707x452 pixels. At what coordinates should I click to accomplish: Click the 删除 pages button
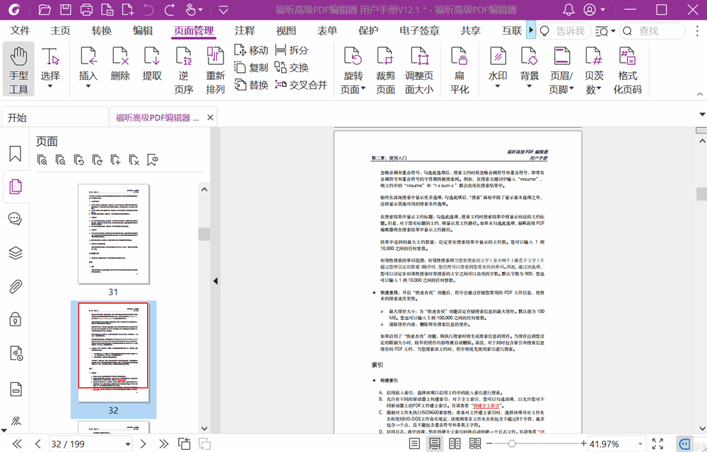(120, 64)
